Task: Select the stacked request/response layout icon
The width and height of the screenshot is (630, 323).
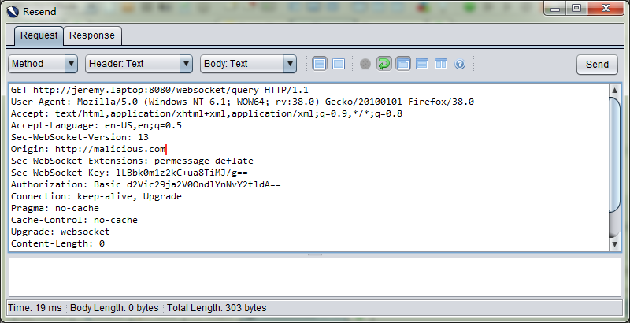Action: (422, 64)
